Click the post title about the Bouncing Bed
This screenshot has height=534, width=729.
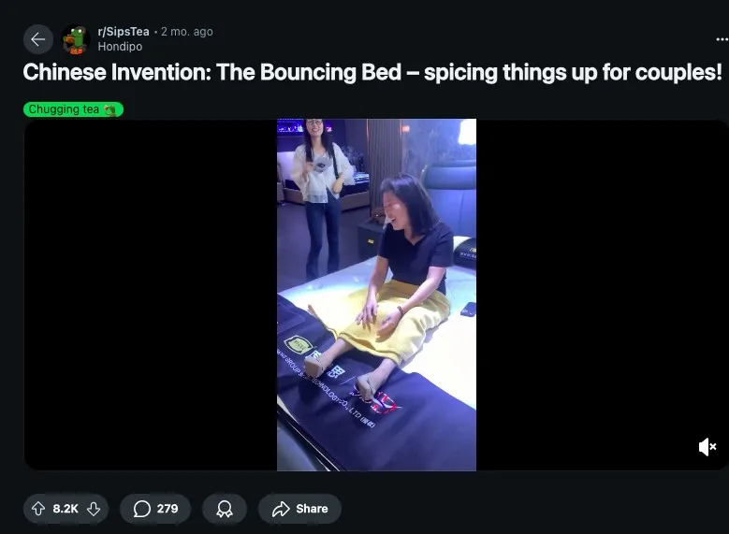click(372, 73)
